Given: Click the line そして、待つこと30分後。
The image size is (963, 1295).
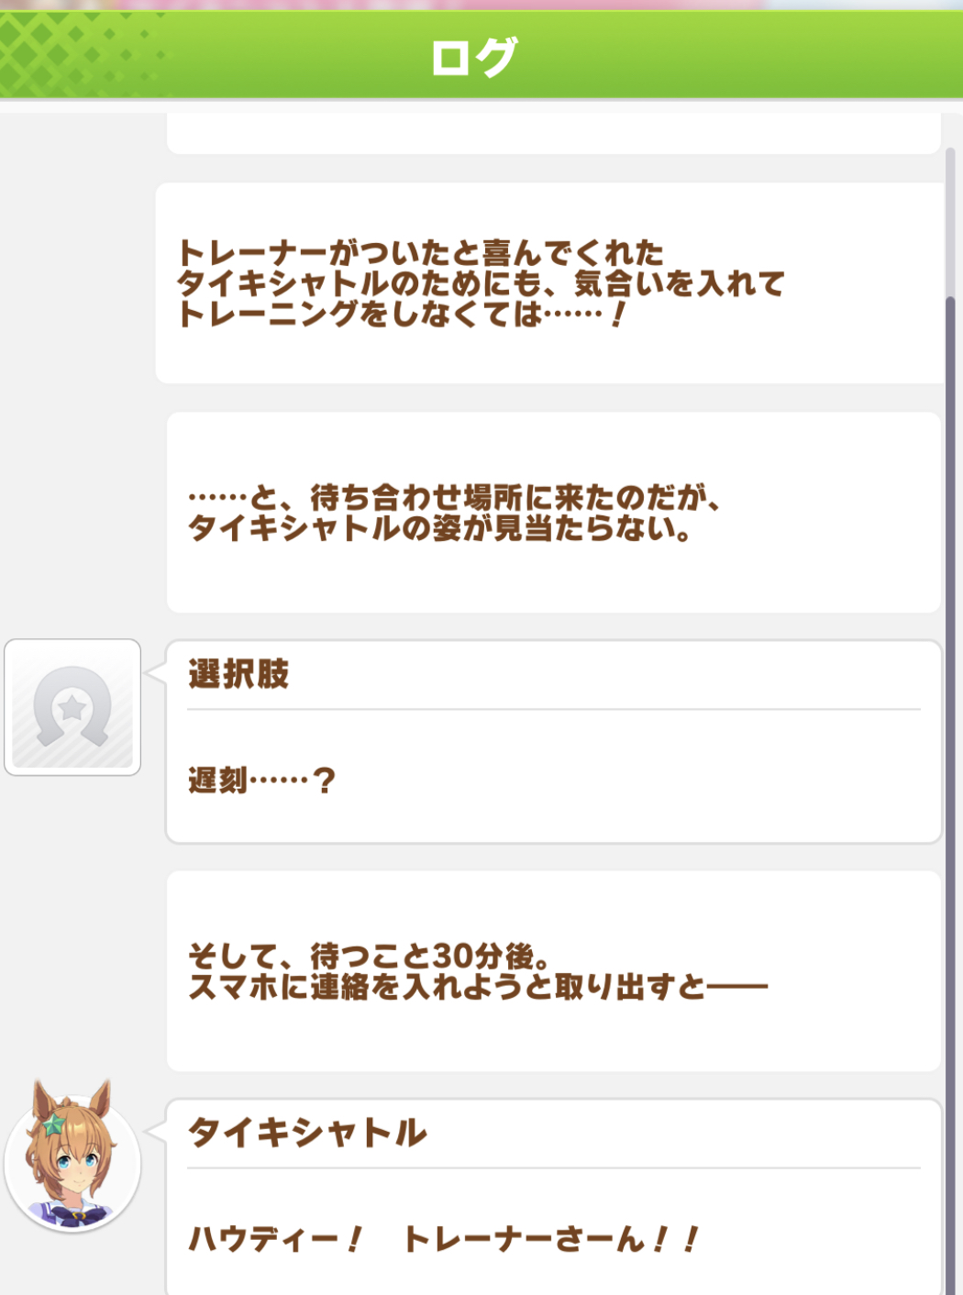Looking at the screenshot, I should [370, 957].
